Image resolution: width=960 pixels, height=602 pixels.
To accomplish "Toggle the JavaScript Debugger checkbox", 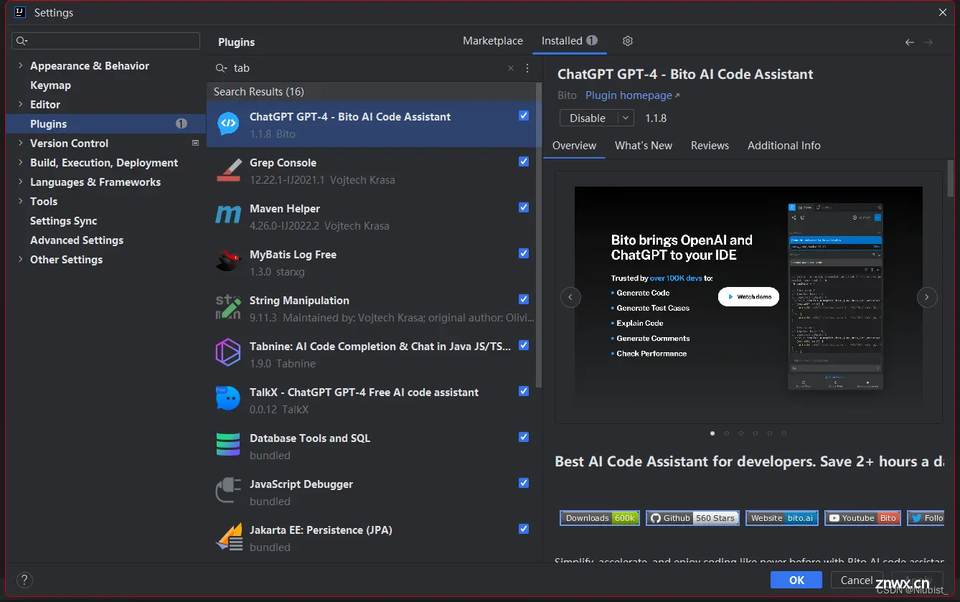I will coord(524,483).
